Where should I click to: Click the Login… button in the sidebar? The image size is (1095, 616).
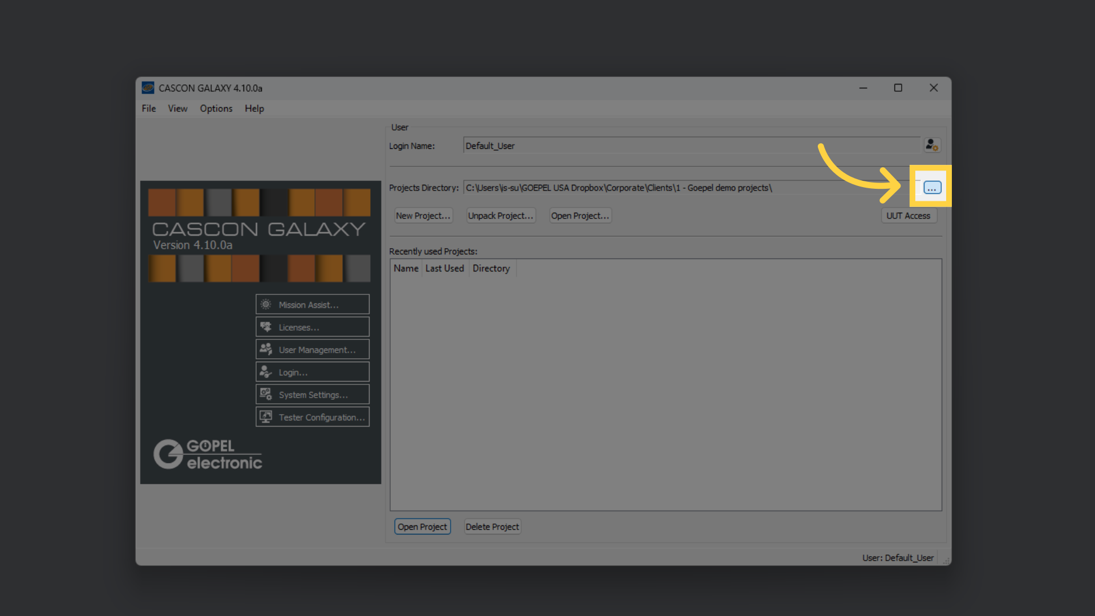pos(313,372)
